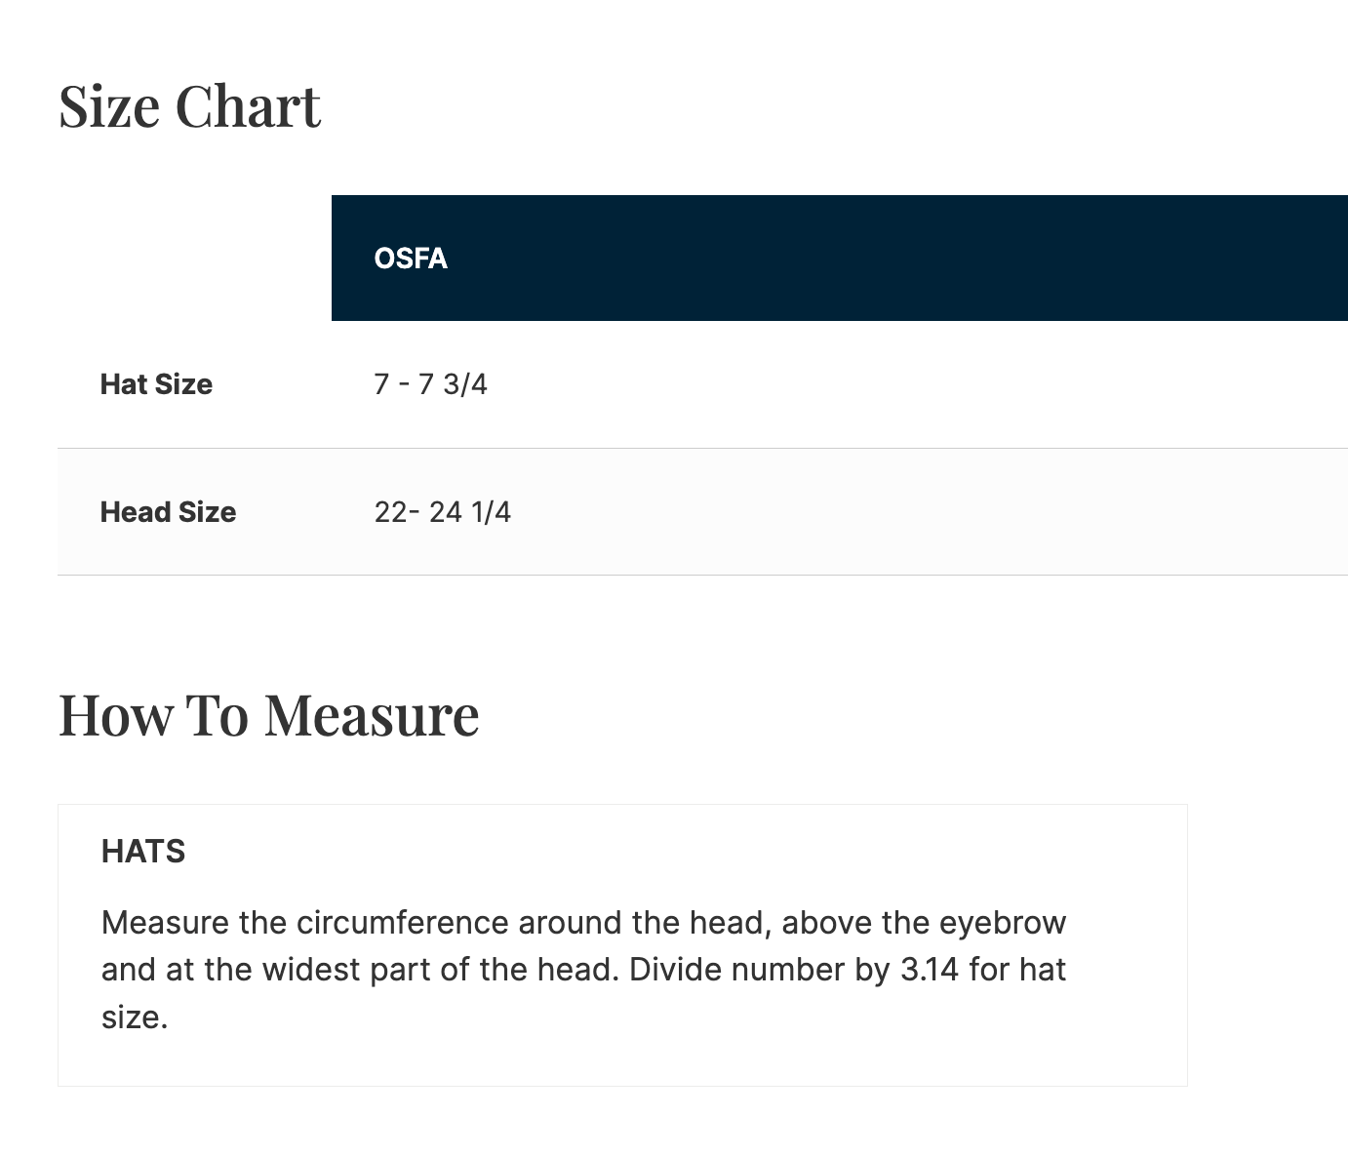Viewport: 1348px width, 1157px height.
Task: Click the 3/4 fraction in hat size
Action: [x=465, y=384]
